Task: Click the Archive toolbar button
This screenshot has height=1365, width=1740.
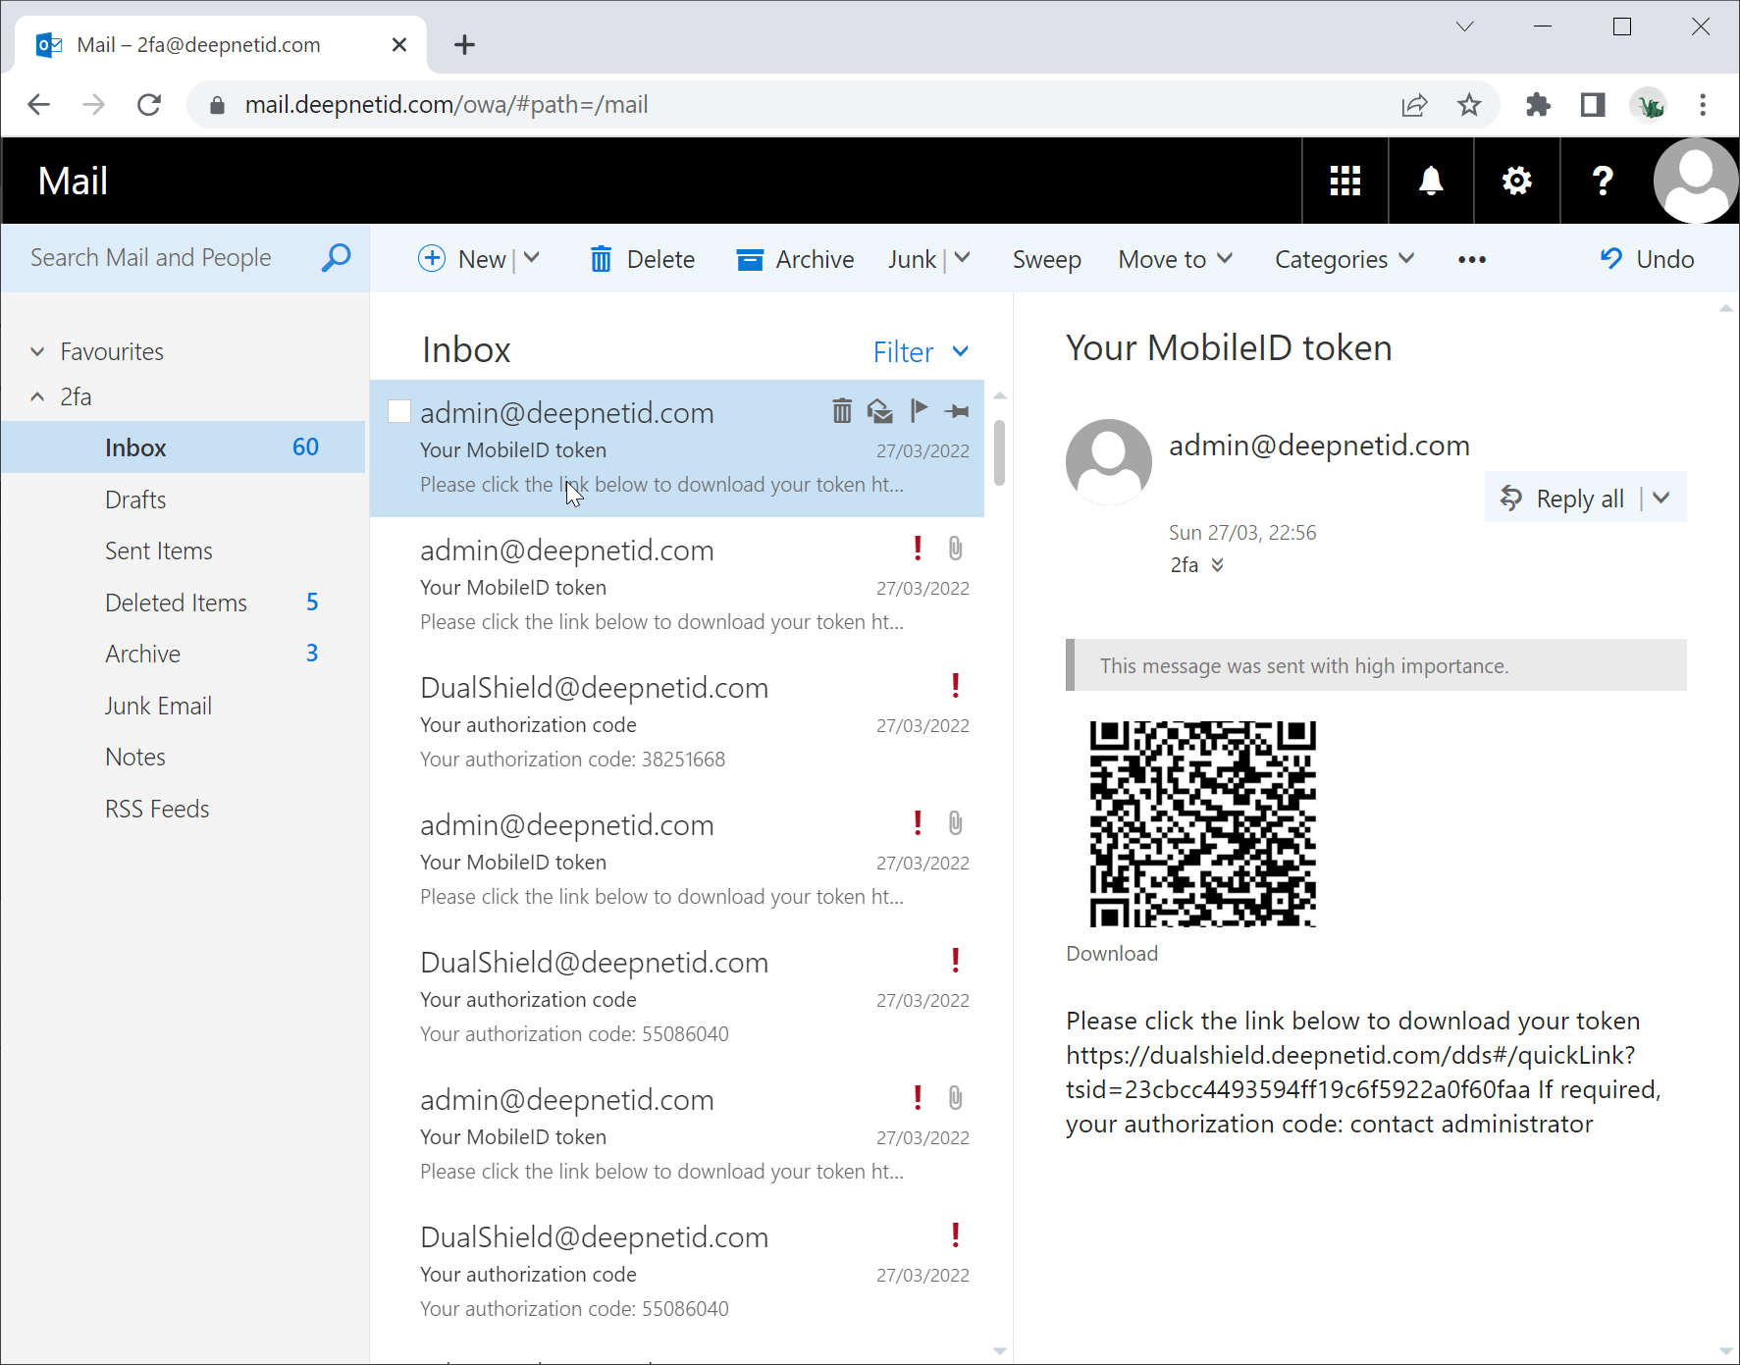Action: click(795, 260)
